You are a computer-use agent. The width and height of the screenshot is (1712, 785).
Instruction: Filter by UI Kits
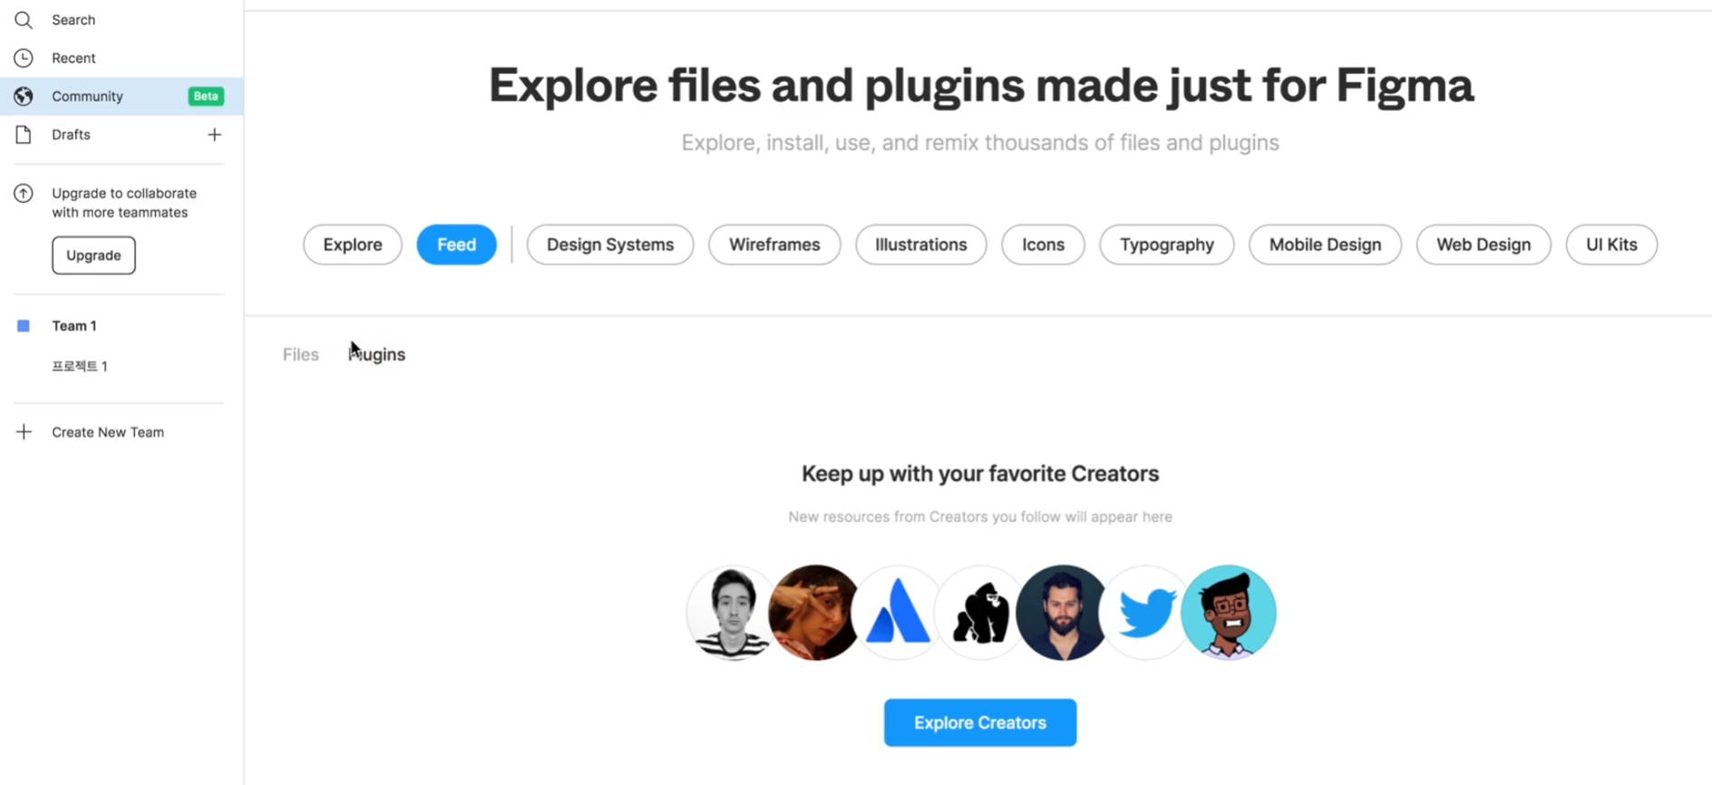pos(1611,245)
